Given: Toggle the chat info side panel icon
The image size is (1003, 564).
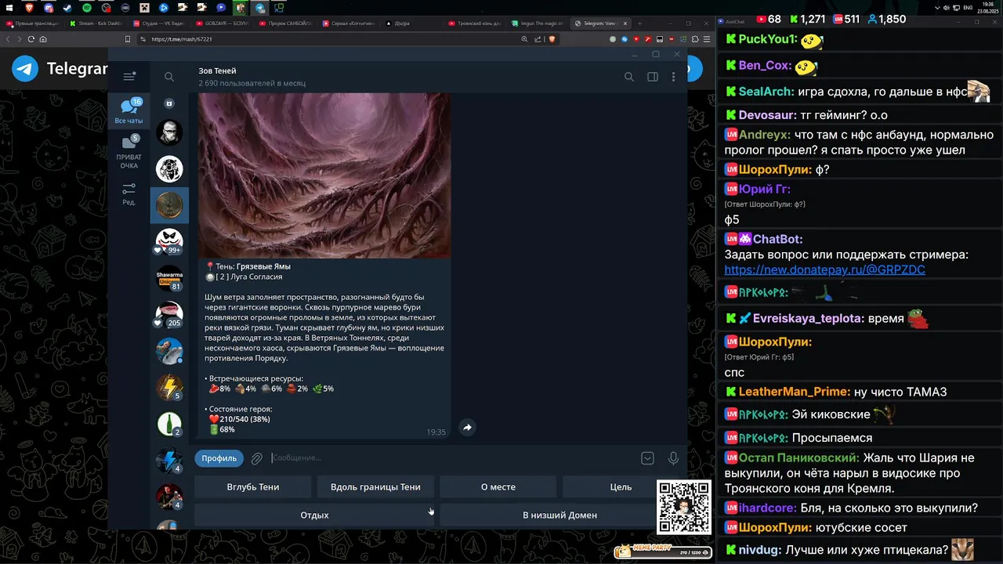Looking at the screenshot, I should [652, 77].
